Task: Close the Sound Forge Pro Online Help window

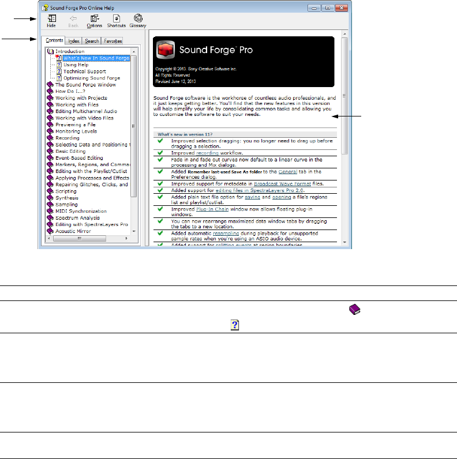Action: 341,8
